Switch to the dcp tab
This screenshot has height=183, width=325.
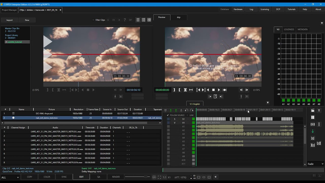click(178, 17)
